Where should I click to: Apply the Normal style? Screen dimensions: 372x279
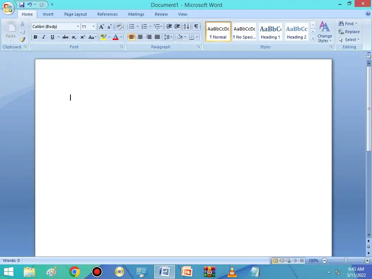click(218, 32)
